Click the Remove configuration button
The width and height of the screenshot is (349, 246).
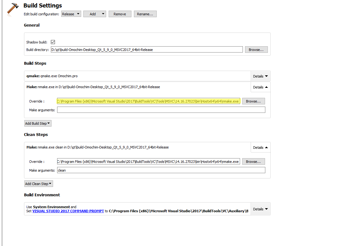click(x=120, y=14)
